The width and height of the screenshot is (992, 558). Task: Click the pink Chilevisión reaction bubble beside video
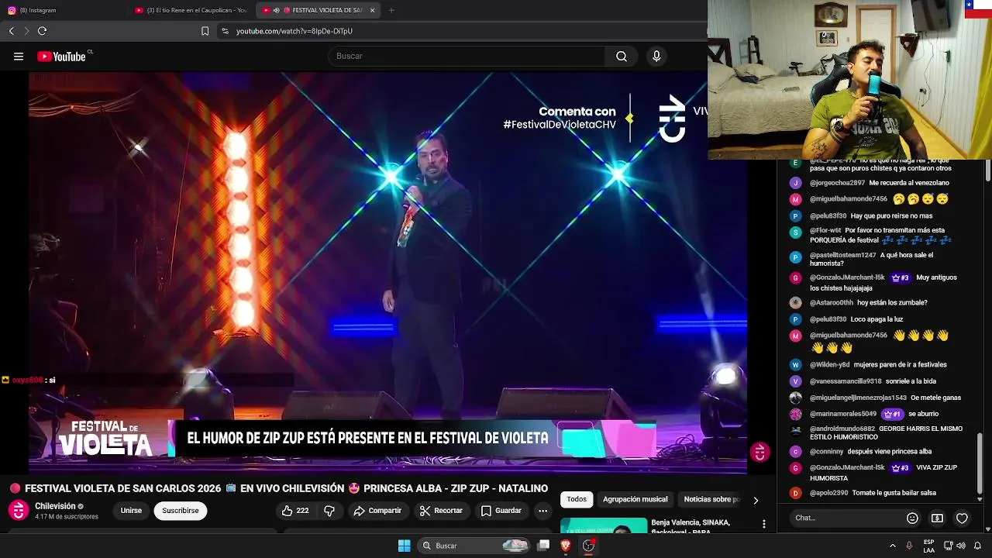(759, 452)
